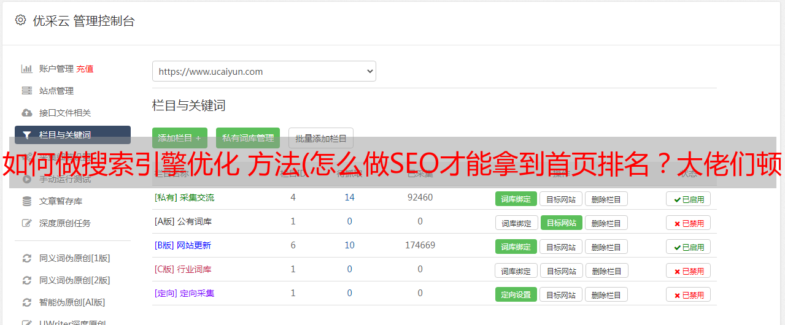Click the 栏目与关键词 page heading
The width and height of the screenshot is (785, 325).
[188, 105]
